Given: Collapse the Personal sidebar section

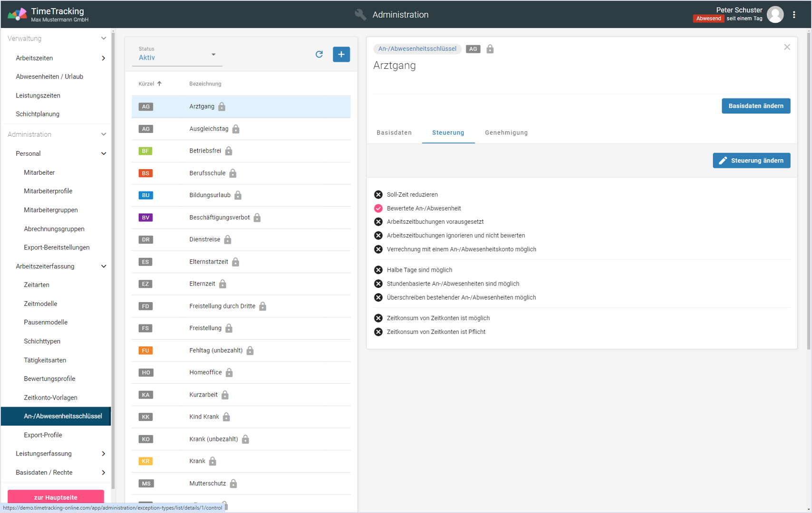Looking at the screenshot, I should pyautogui.click(x=104, y=153).
